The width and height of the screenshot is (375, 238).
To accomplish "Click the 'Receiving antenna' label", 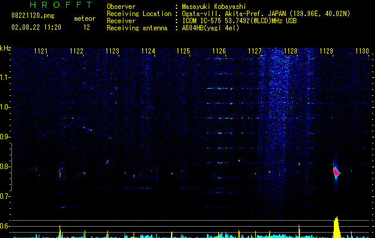I will (137, 28).
